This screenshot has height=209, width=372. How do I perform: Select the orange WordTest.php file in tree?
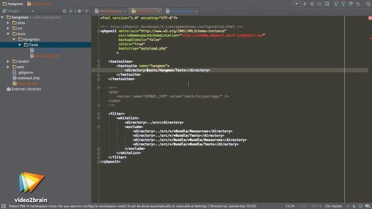[x=45, y=56]
